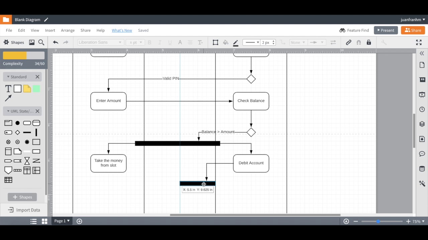The image size is (428, 240).
Task: Open the Help menu
Action: click(101, 30)
